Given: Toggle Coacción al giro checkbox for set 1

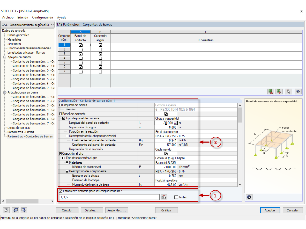Looking at the screenshot, I should click(101, 45).
